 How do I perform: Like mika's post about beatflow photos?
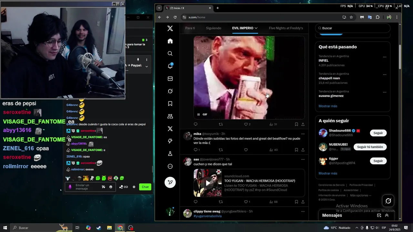[246, 150]
